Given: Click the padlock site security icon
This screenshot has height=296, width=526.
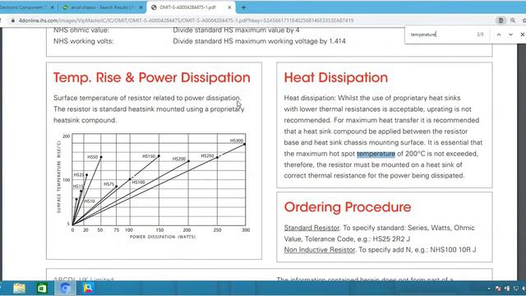Looking at the screenshot, I should point(13,21).
